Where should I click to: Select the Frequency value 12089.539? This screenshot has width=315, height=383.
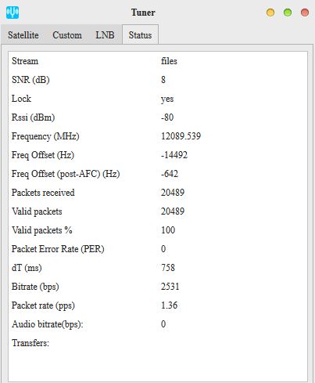(x=181, y=136)
